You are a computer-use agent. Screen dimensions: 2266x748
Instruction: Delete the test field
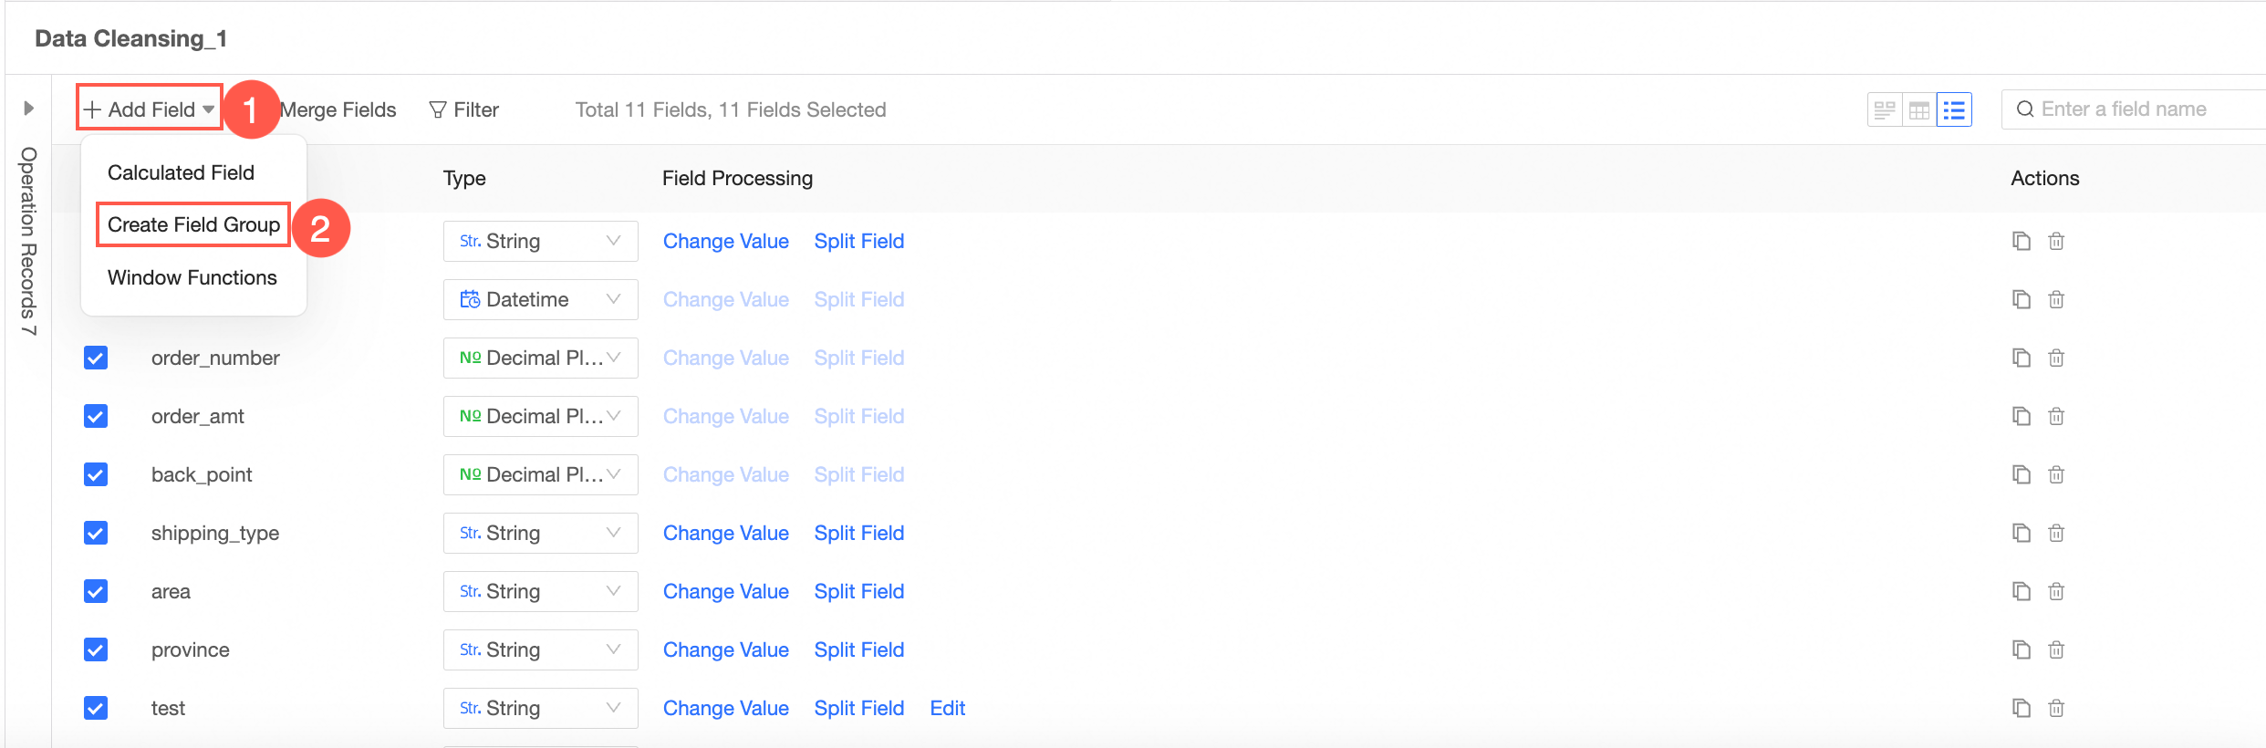tap(2056, 708)
